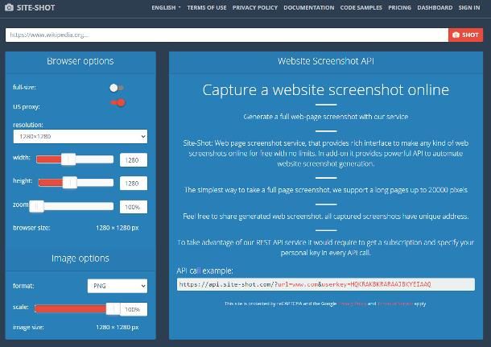Click the zoom 100% value field

pos(134,207)
